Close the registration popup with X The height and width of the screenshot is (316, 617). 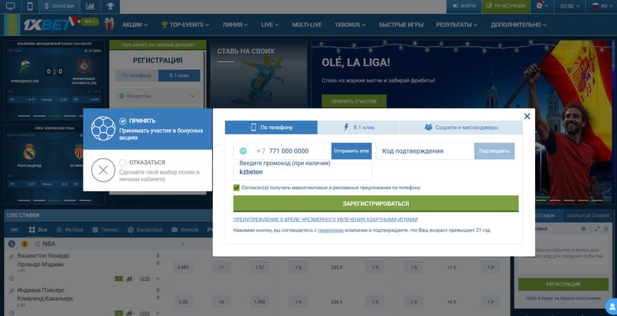coord(527,116)
